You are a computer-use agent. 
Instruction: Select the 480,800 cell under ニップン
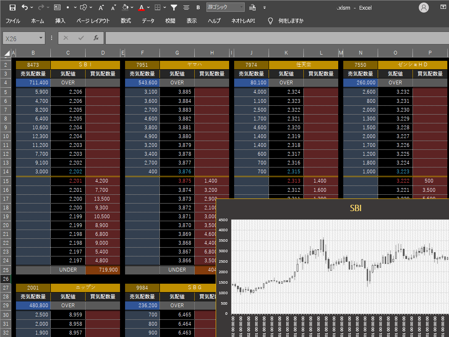coord(33,306)
